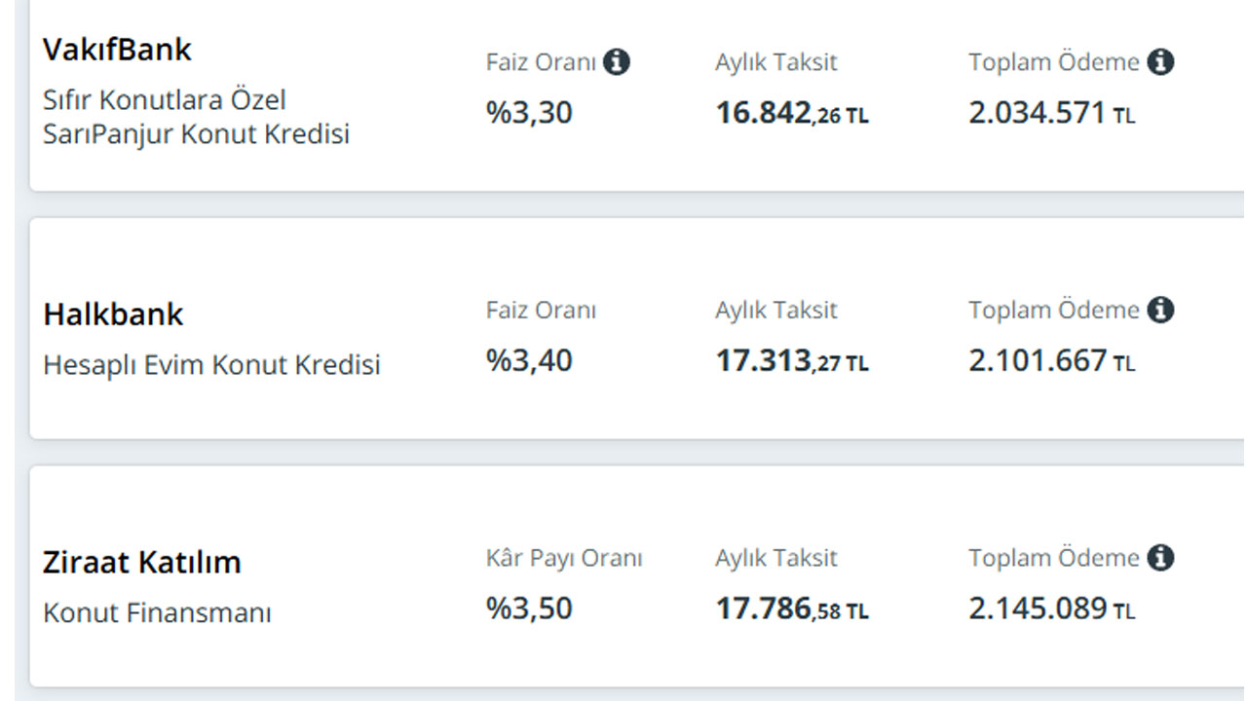Click the 2.101.667 TL total payment
Viewport: 1247px width, 701px height.
[x=1052, y=361]
